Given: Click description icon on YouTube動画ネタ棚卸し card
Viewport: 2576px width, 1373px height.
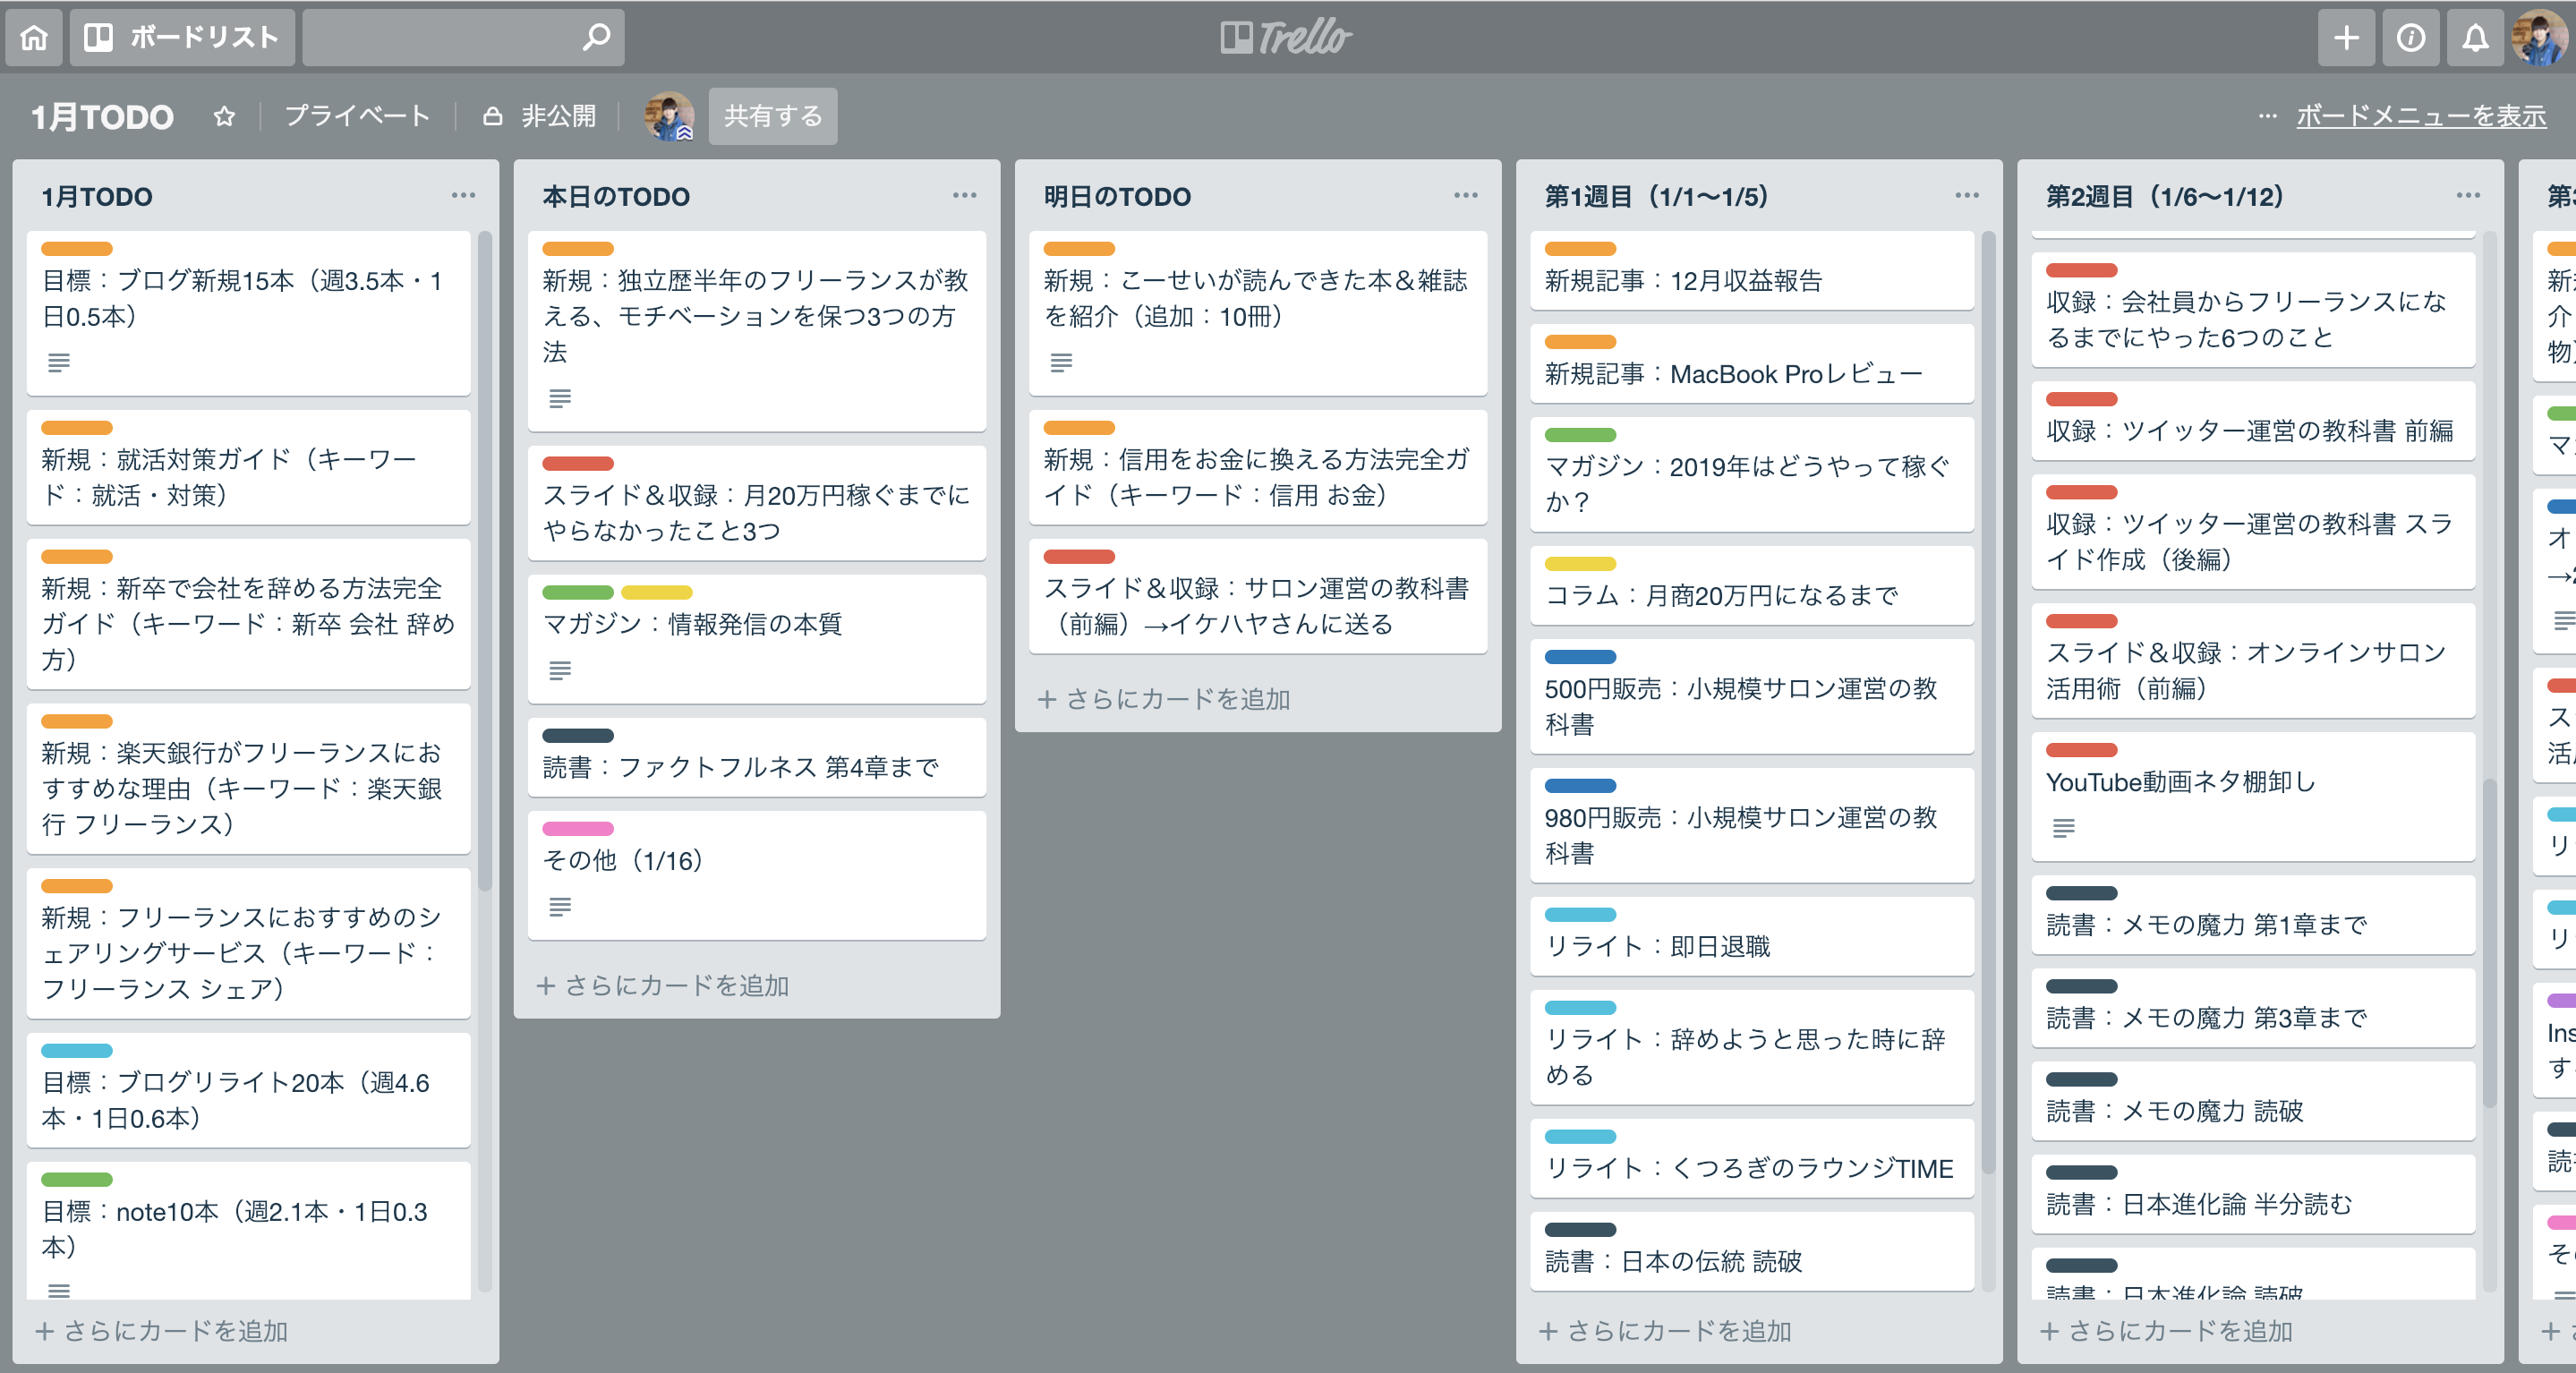Looking at the screenshot, I should tap(2063, 827).
